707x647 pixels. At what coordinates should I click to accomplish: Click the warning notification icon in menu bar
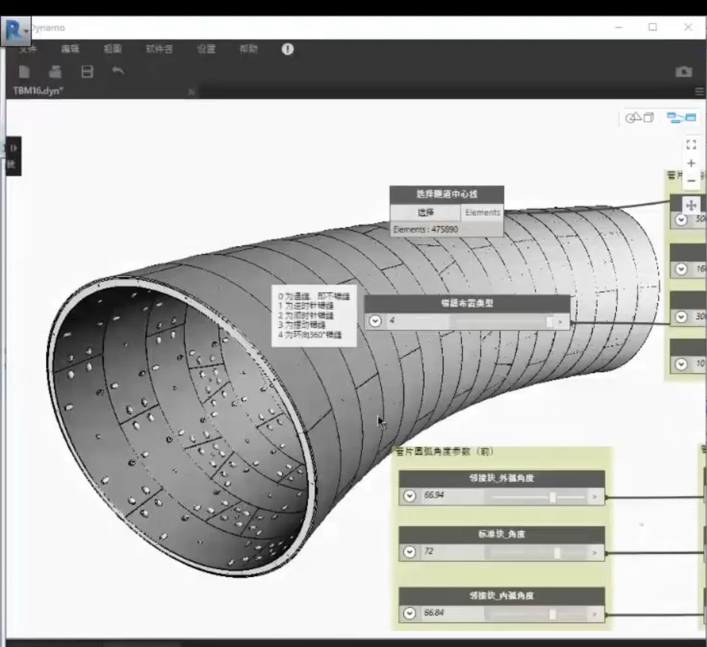(287, 49)
